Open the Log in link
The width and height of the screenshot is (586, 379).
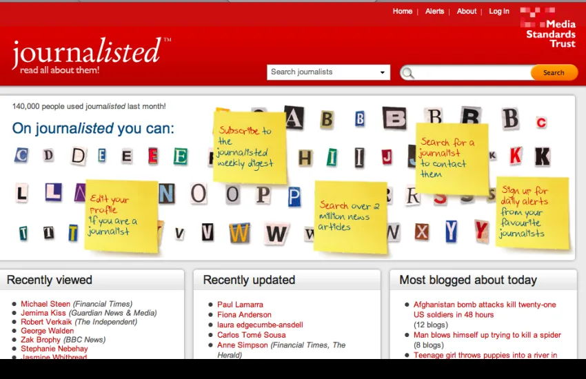pos(499,12)
